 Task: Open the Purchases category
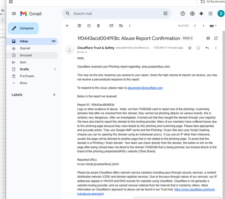coord(32,76)
